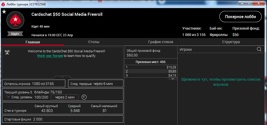The image size is (267, 125).
Task: Click the clock icon next to level timer
Action: (84, 97)
